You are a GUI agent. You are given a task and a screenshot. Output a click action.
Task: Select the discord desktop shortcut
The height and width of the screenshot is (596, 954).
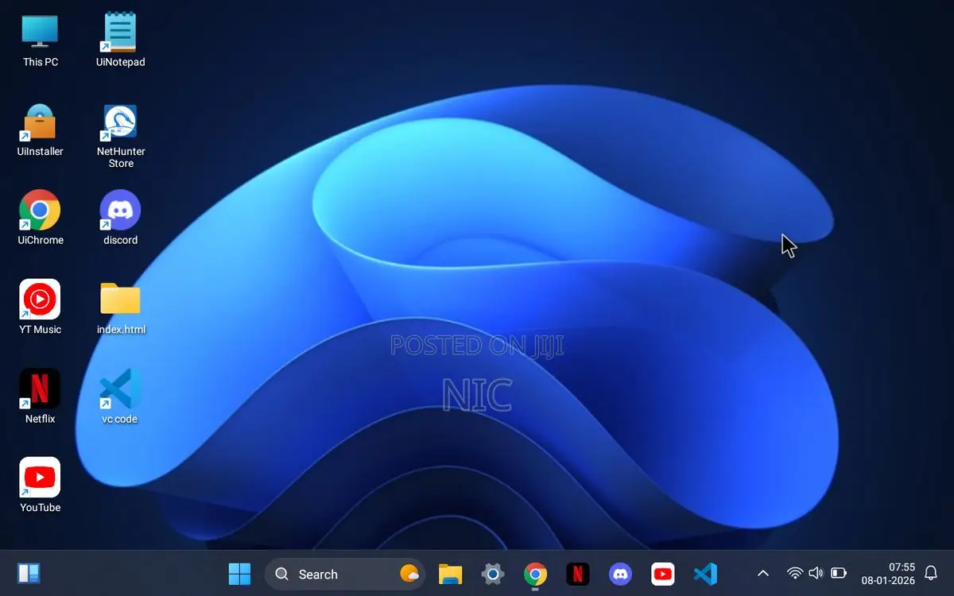point(120,218)
